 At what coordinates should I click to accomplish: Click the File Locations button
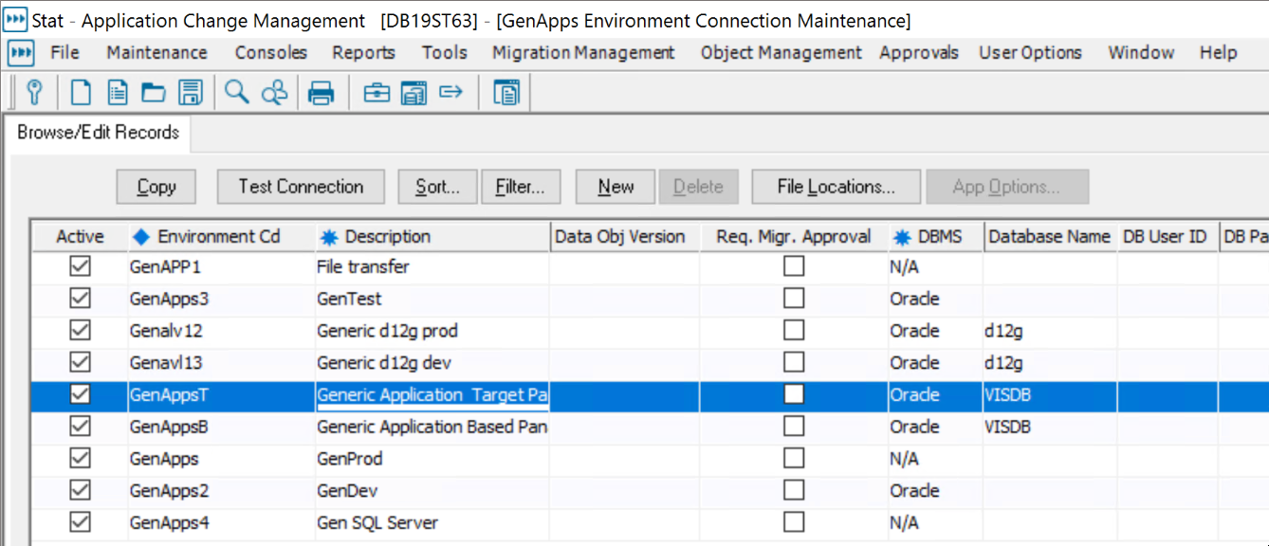click(x=836, y=187)
